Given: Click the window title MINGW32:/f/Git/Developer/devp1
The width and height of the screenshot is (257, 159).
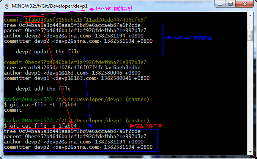Looking at the screenshot, I should (x=50, y=6).
